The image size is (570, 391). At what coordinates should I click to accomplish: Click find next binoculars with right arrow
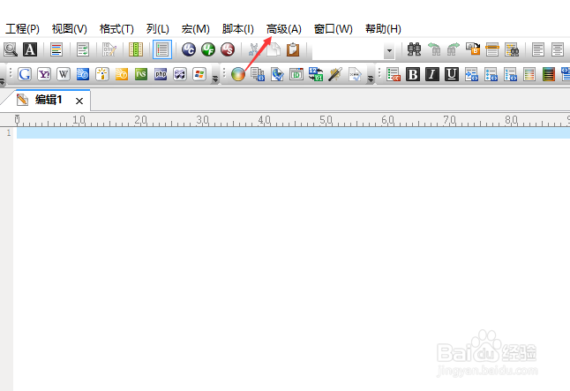454,49
